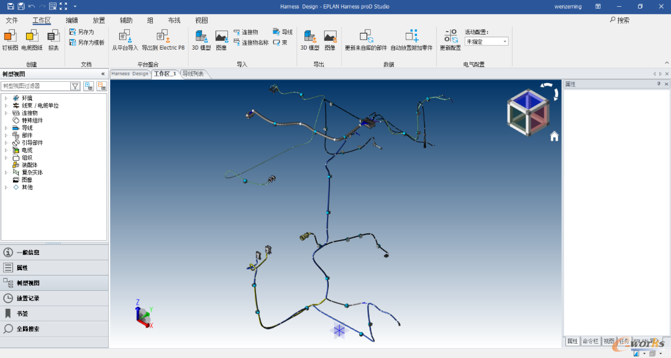Open the 全局搜索 panel
671x358 pixels.
(x=54, y=329)
